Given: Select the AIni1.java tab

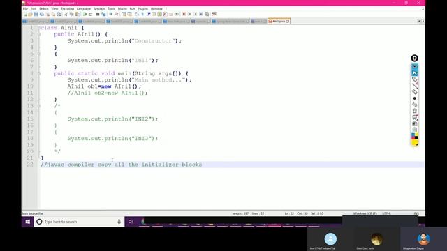Looking at the screenshot, I should 279,21.
